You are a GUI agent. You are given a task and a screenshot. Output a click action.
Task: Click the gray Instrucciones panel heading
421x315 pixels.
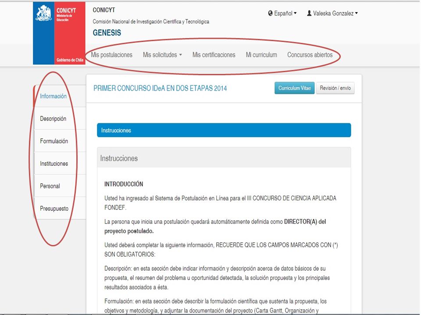click(224, 157)
